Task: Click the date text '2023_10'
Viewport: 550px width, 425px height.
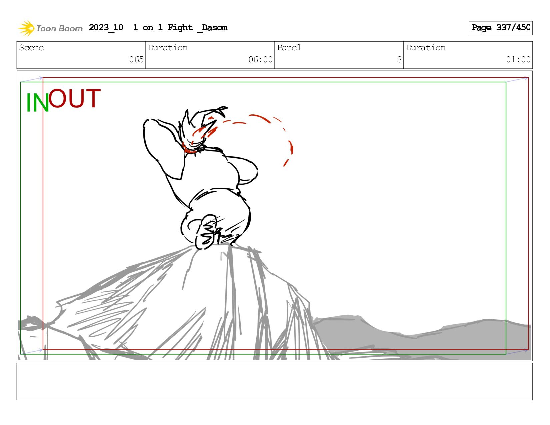Action: (x=106, y=28)
